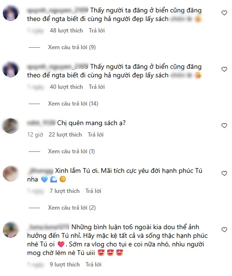This screenshot has width=232, height=276.
Task: View who liked: 48 lượt thích
Action: (x=66, y=31)
